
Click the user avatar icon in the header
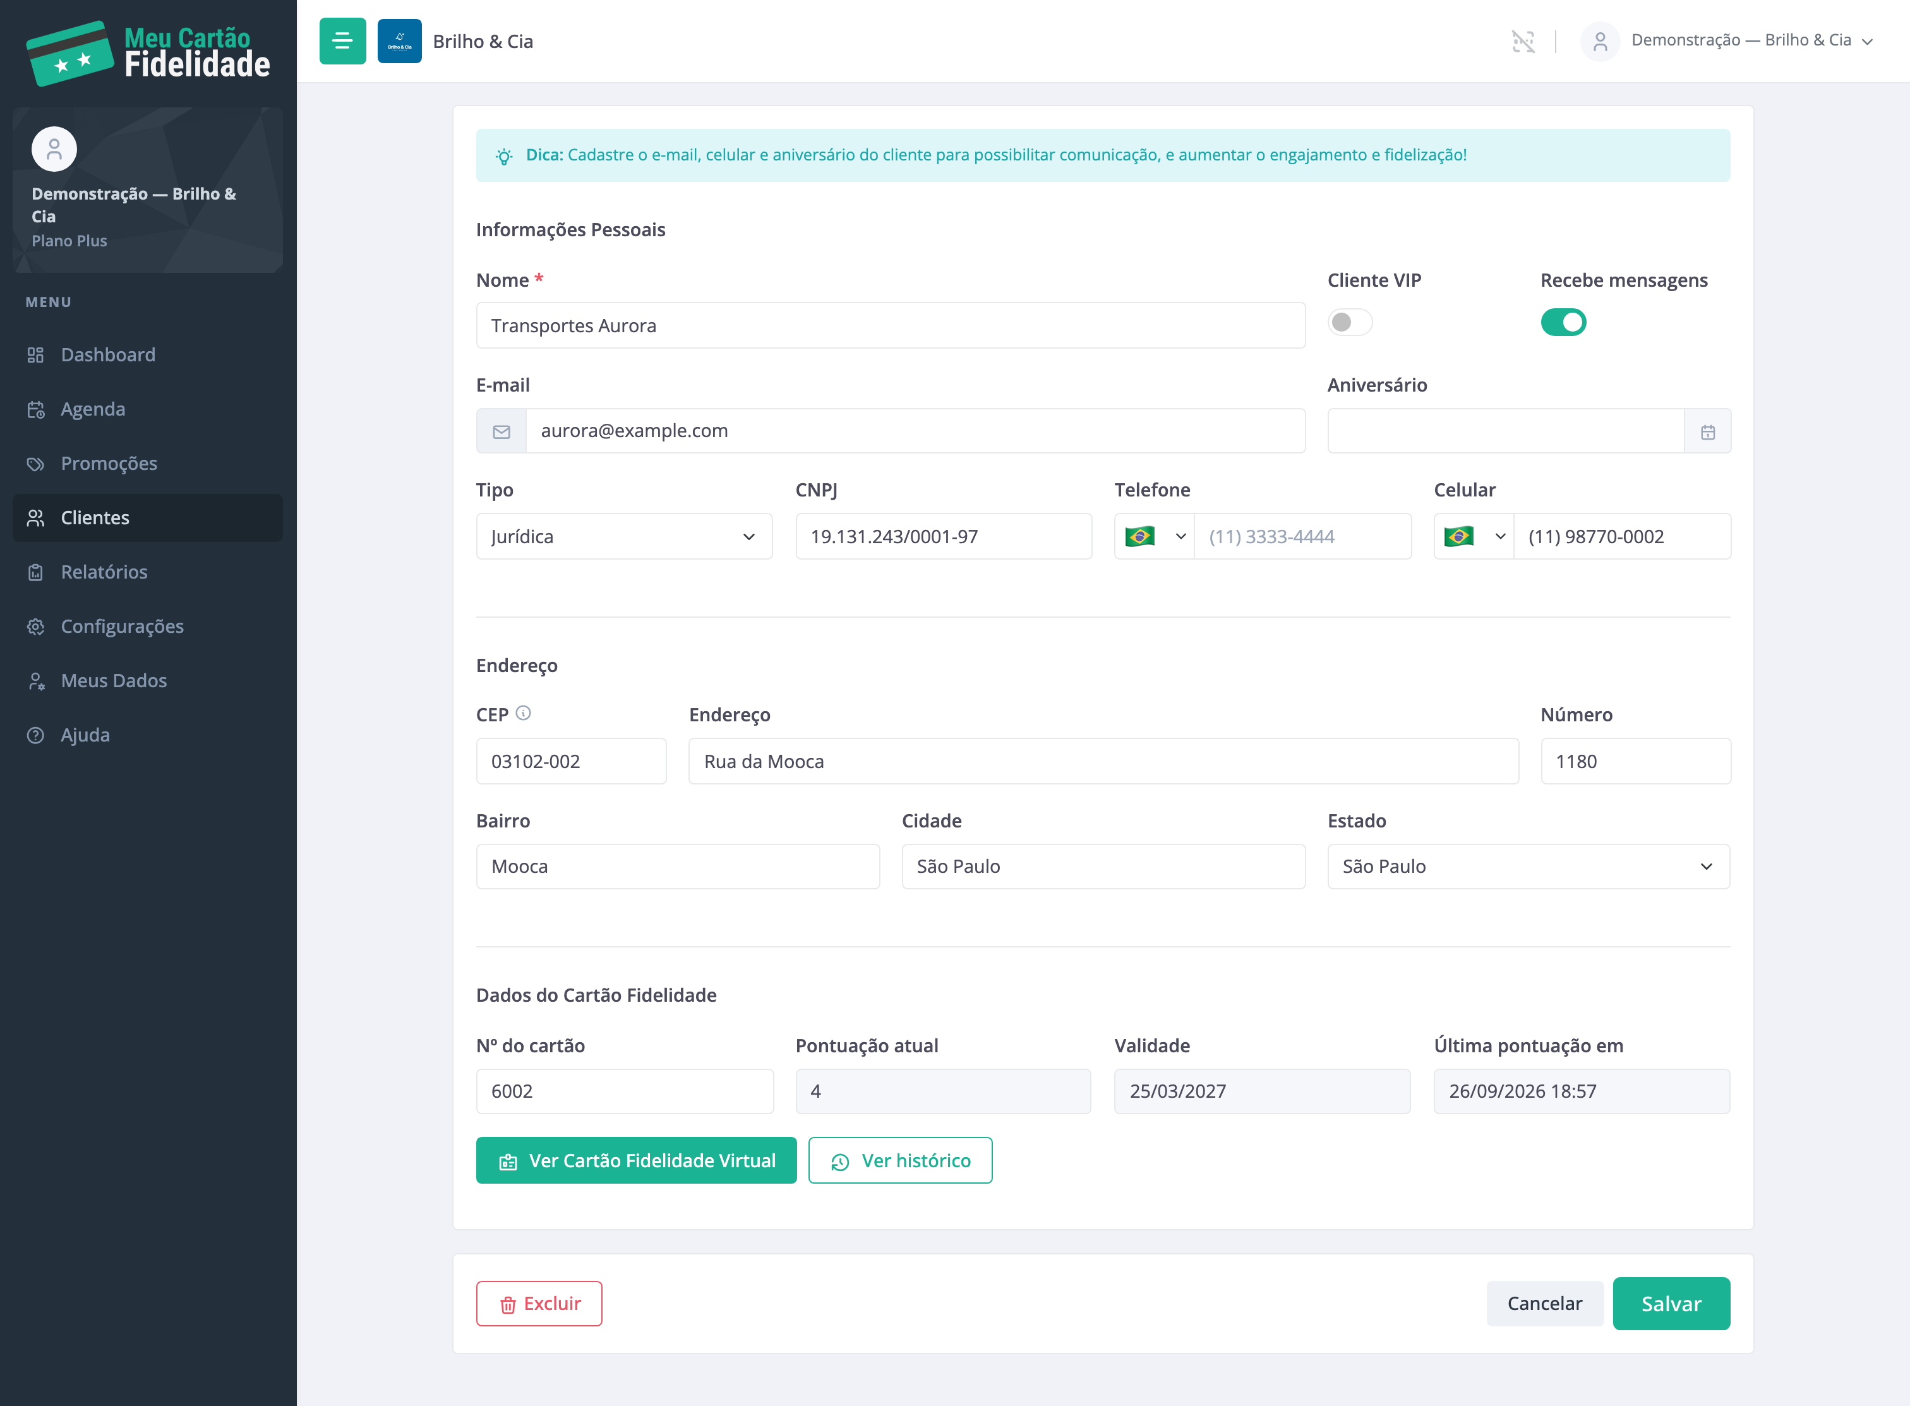click(1600, 41)
